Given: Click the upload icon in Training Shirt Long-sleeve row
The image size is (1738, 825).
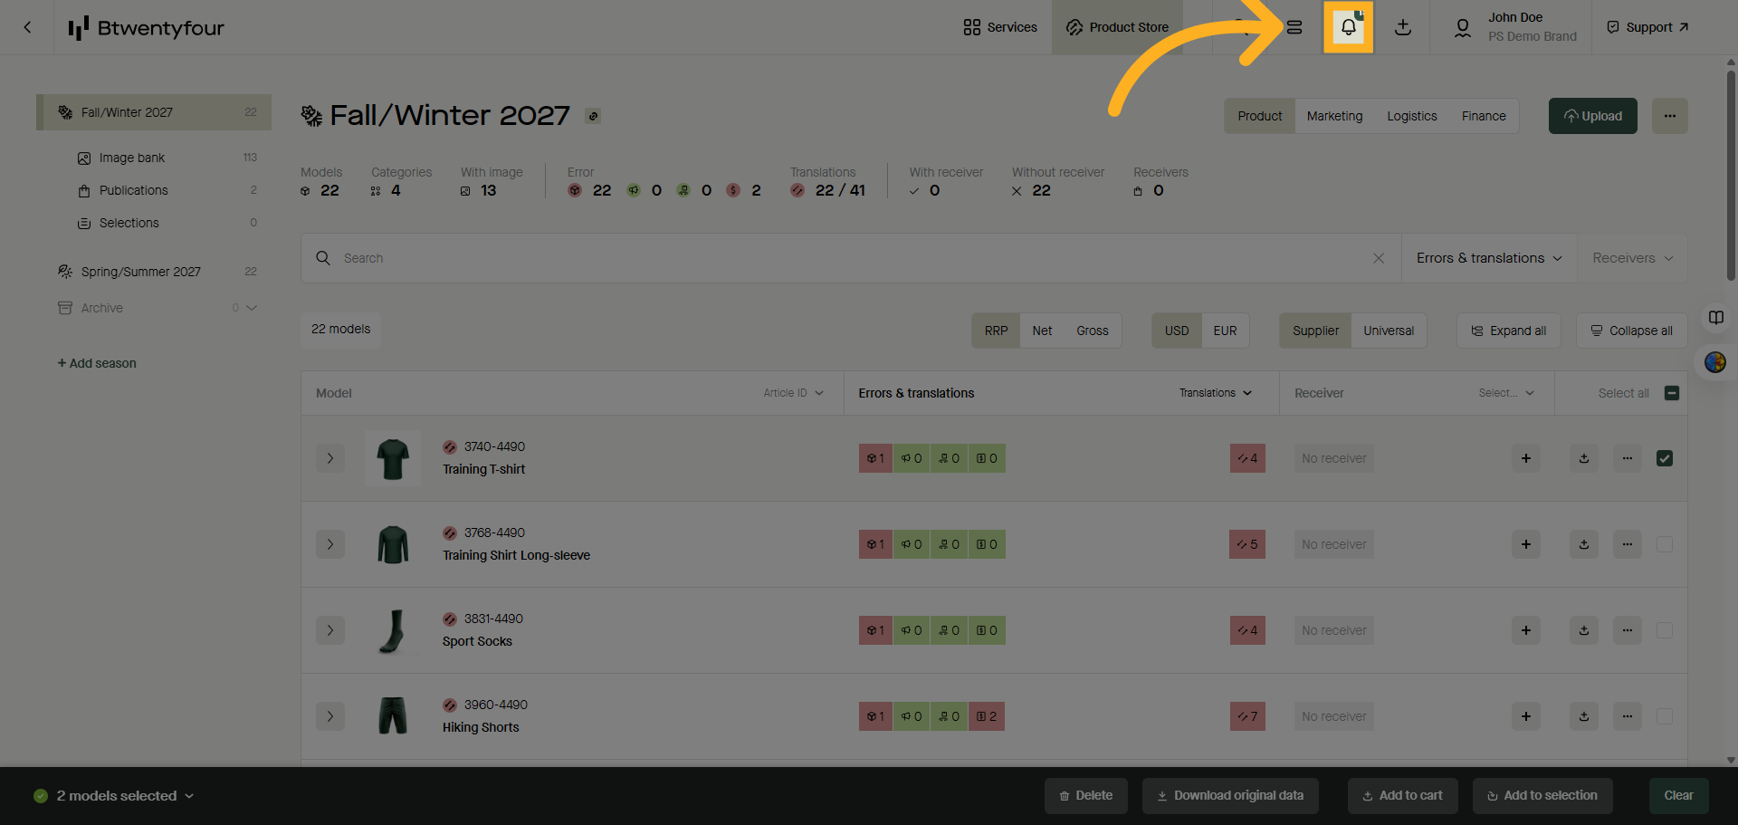Looking at the screenshot, I should coord(1584,544).
